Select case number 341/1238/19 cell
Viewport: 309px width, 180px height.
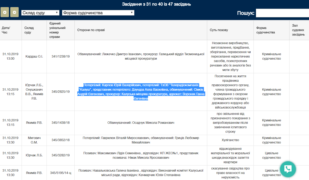click(x=60, y=56)
